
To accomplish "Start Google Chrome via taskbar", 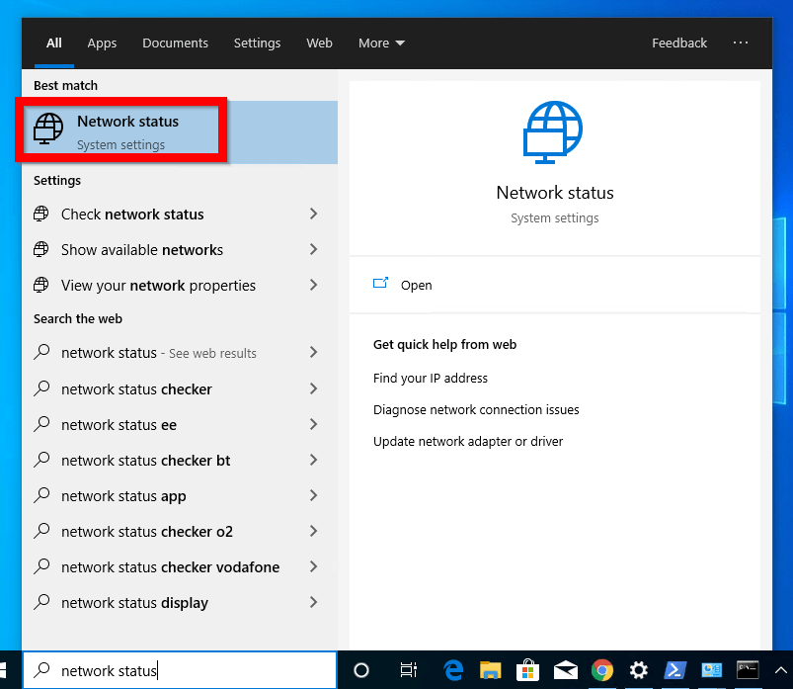I will click(x=602, y=670).
